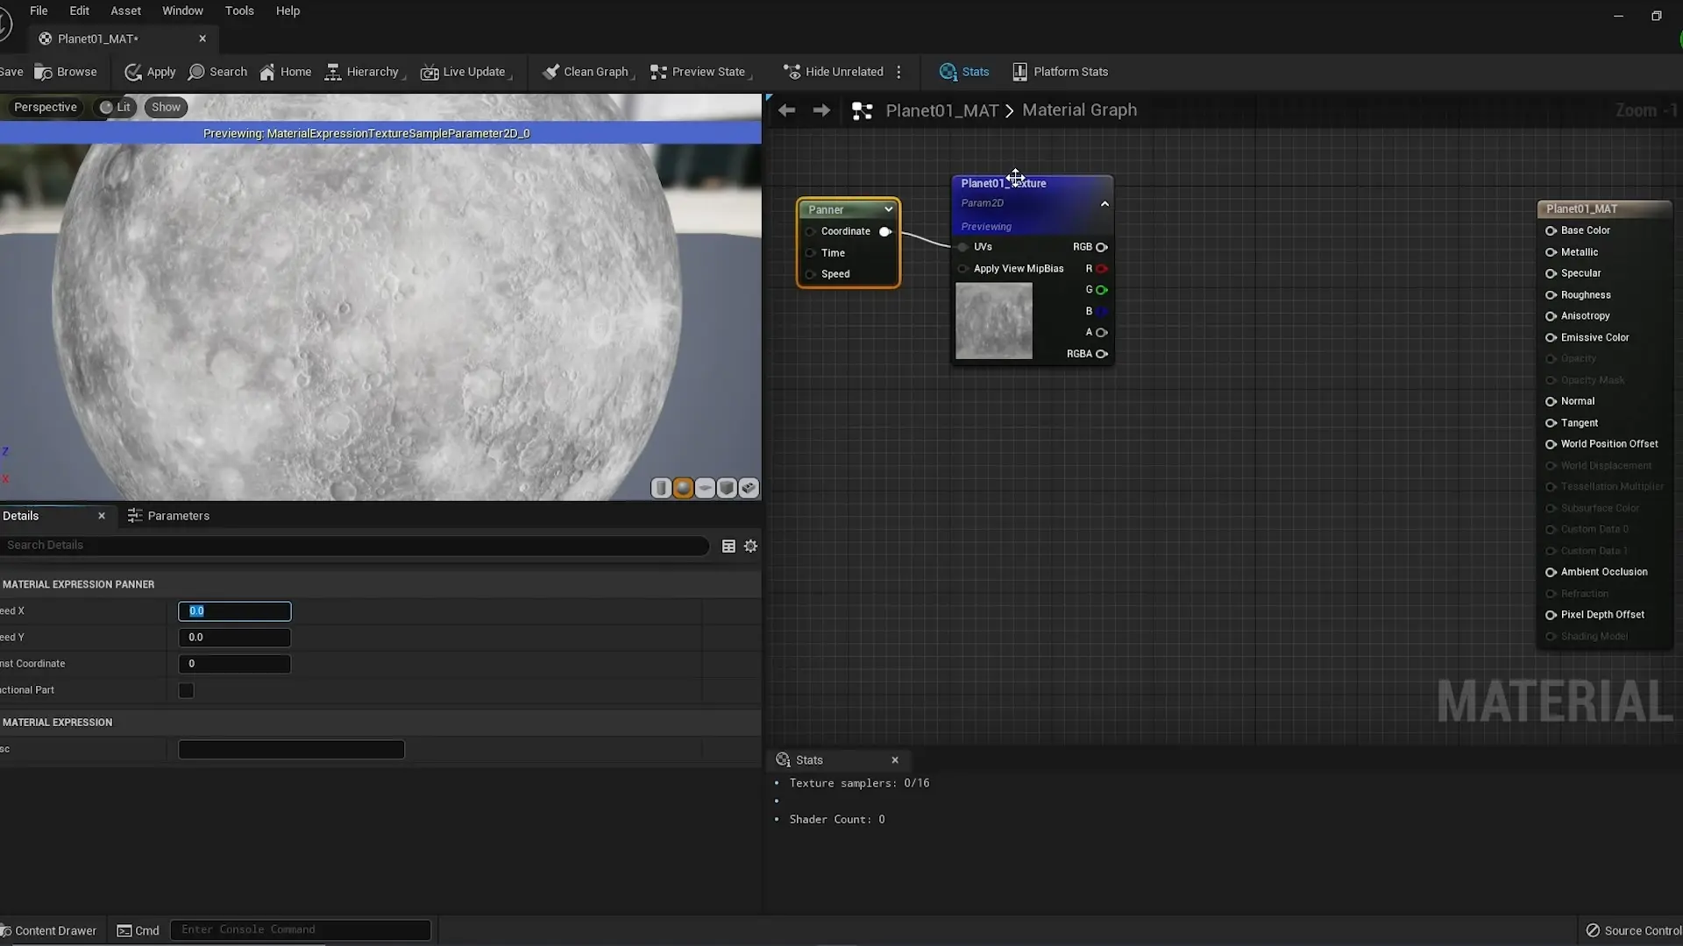Open details settings gear icon
Viewport: 1683px width, 946px height.
coord(750,546)
